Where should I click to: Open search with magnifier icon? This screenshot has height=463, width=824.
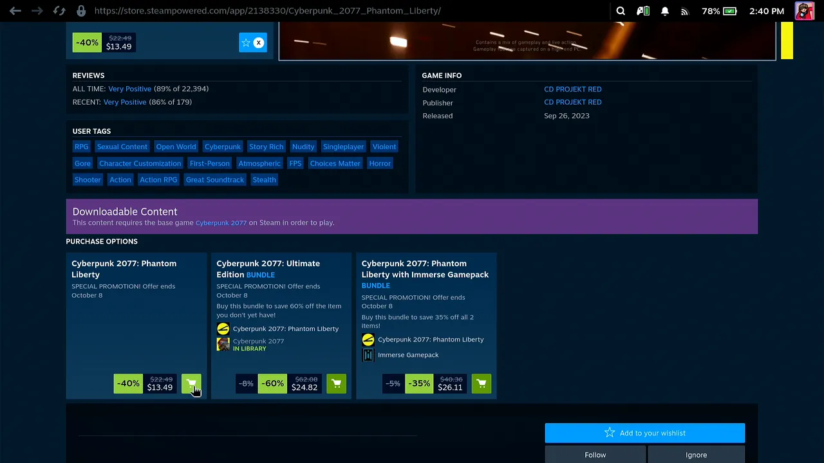point(621,11)
